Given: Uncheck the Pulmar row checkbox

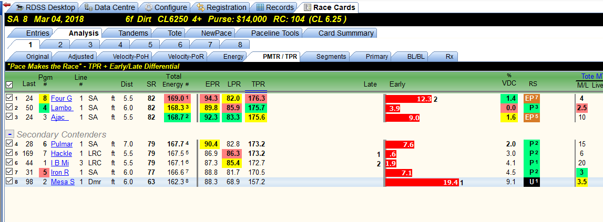Looking at the screenshot, I should (x=9, y=144).
